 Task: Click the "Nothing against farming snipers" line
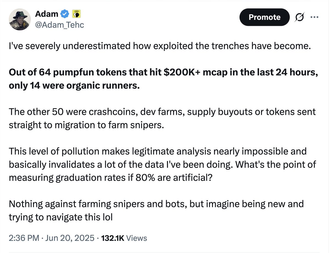[156, 204]
